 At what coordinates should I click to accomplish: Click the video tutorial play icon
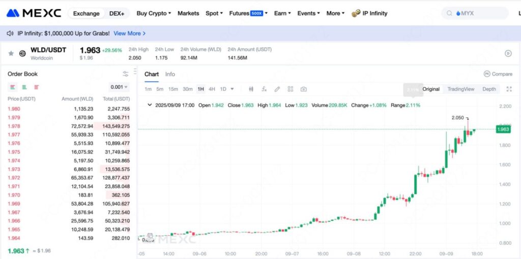coord(508,53)
